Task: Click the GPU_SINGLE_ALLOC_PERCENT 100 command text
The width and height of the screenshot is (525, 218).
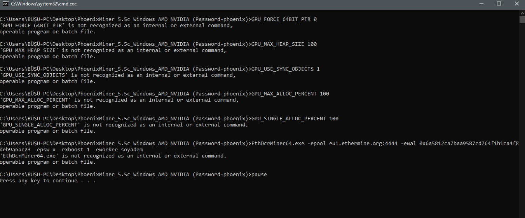Action: [x=295, y=119]
